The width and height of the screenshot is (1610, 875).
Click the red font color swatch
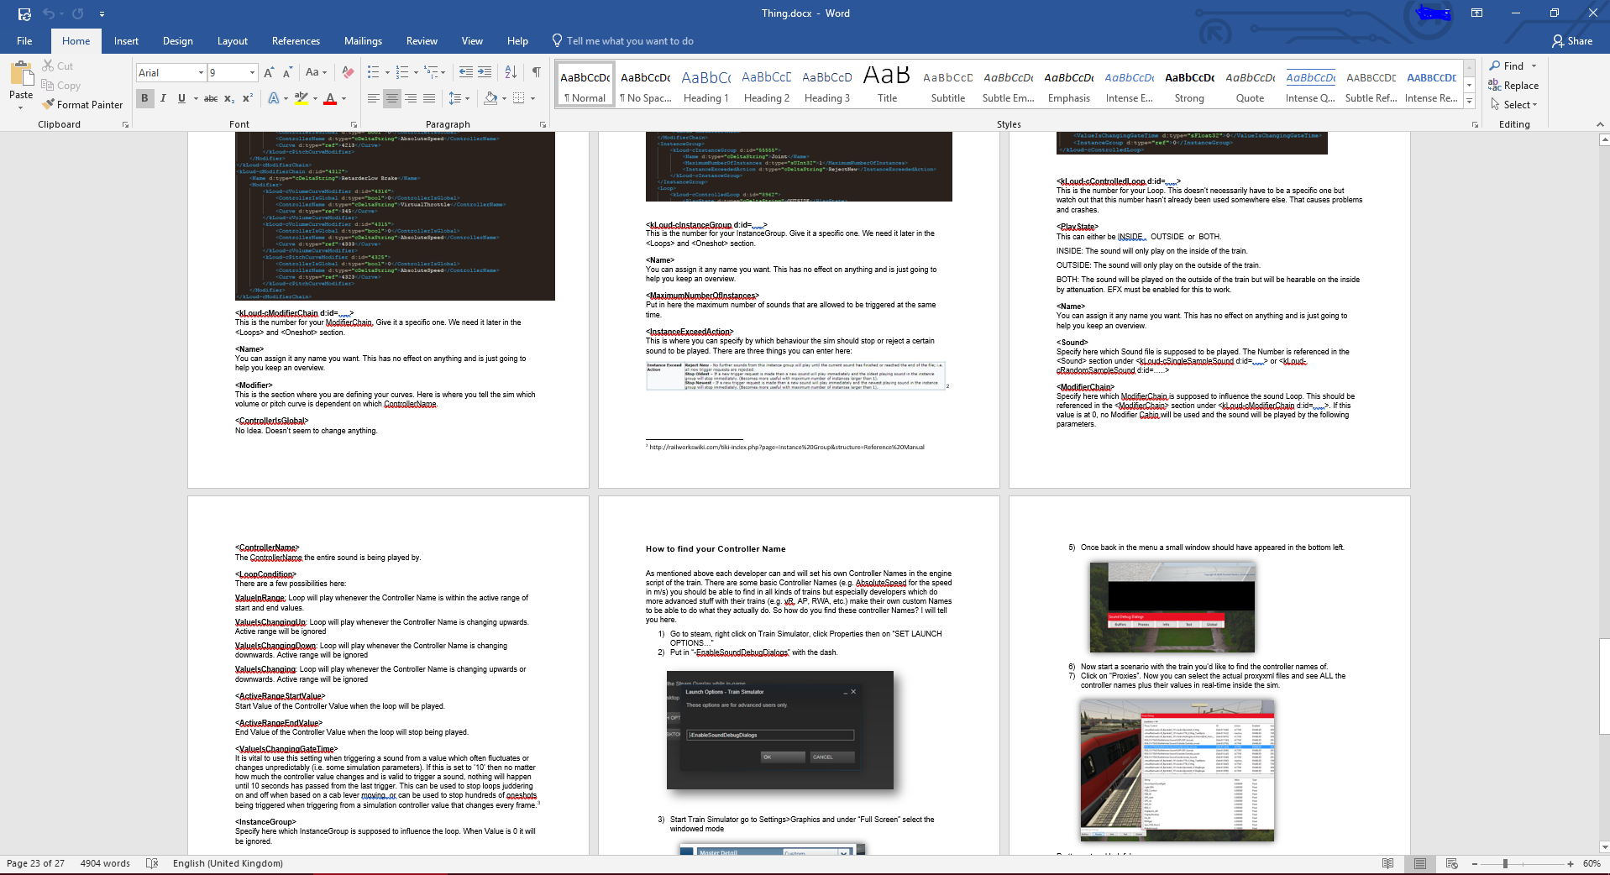pyautogui.click(x=330, y=99)
